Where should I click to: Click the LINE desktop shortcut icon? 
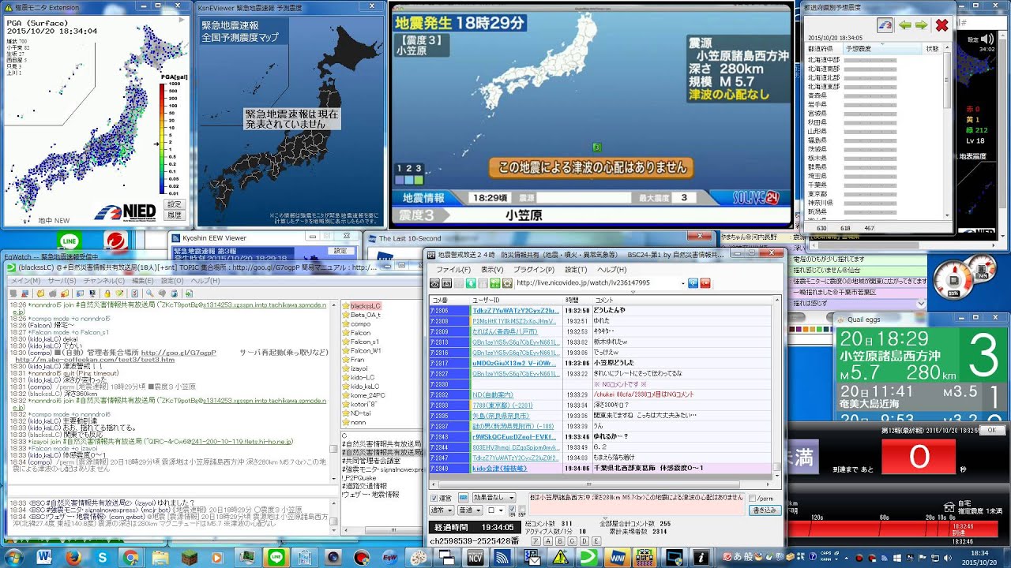(x=70, y=241)
